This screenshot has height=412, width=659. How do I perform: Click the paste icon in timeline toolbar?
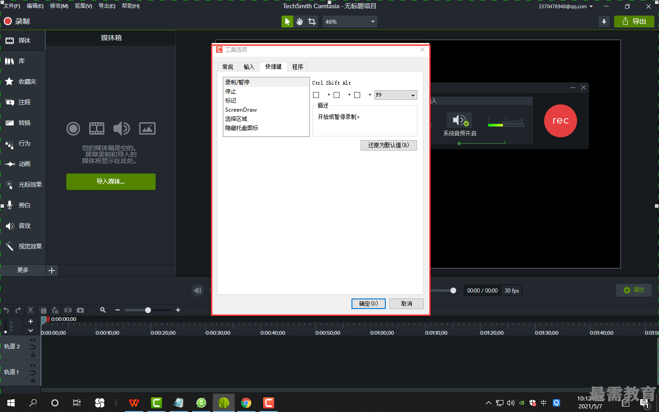(x=55, y=310)
